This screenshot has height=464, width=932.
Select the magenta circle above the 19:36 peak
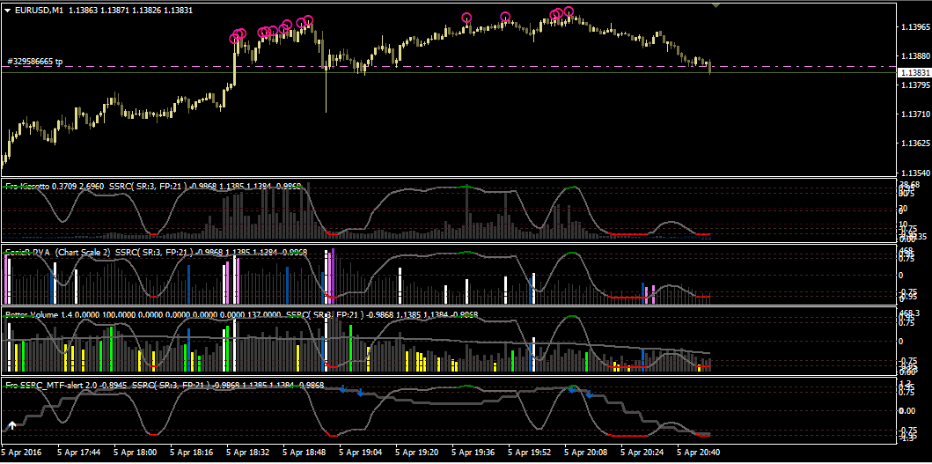click(466, 18)
